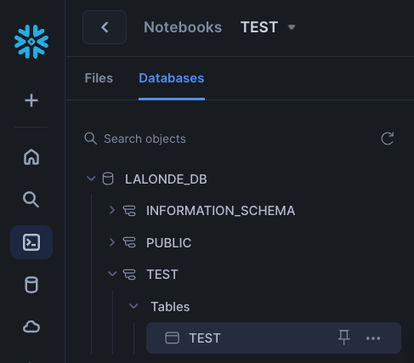Viewport: 414px width, 363px height.
Task: Switch to the Files tab
Action: coord(99,78)
